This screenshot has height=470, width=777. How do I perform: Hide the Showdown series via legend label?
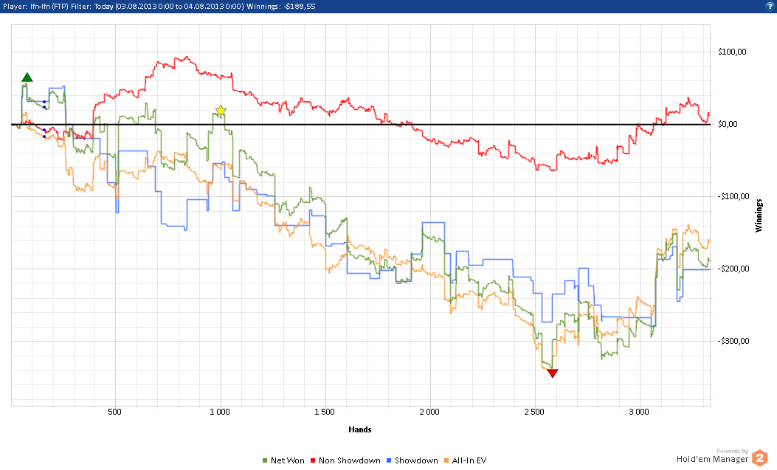coord(416,460)
